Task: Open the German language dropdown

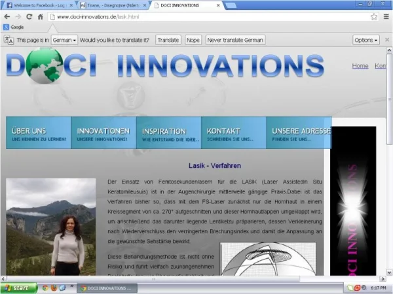Action: (64, 40)
